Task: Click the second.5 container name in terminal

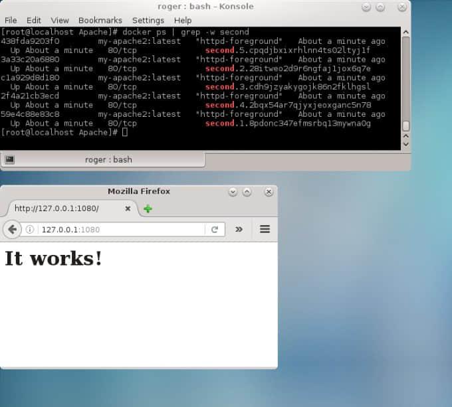Action: tap(288, 50)
